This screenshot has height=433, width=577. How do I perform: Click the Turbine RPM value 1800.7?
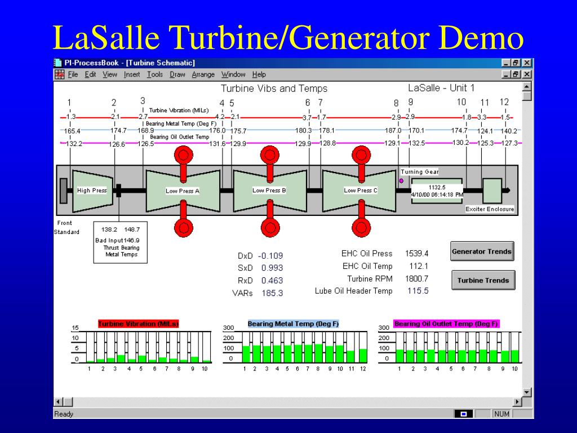coord(416,279)
